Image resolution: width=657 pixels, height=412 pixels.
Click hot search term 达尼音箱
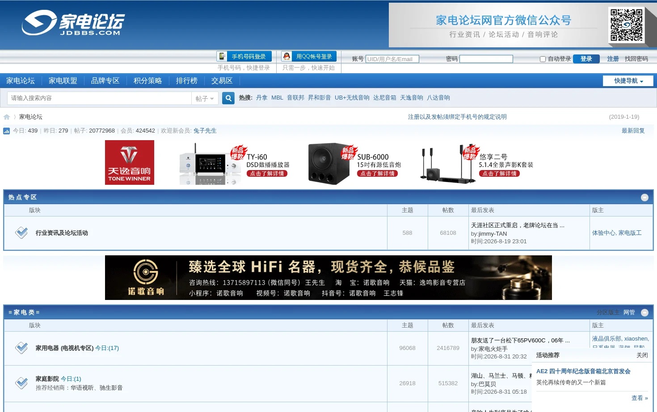tap(385, 98)
